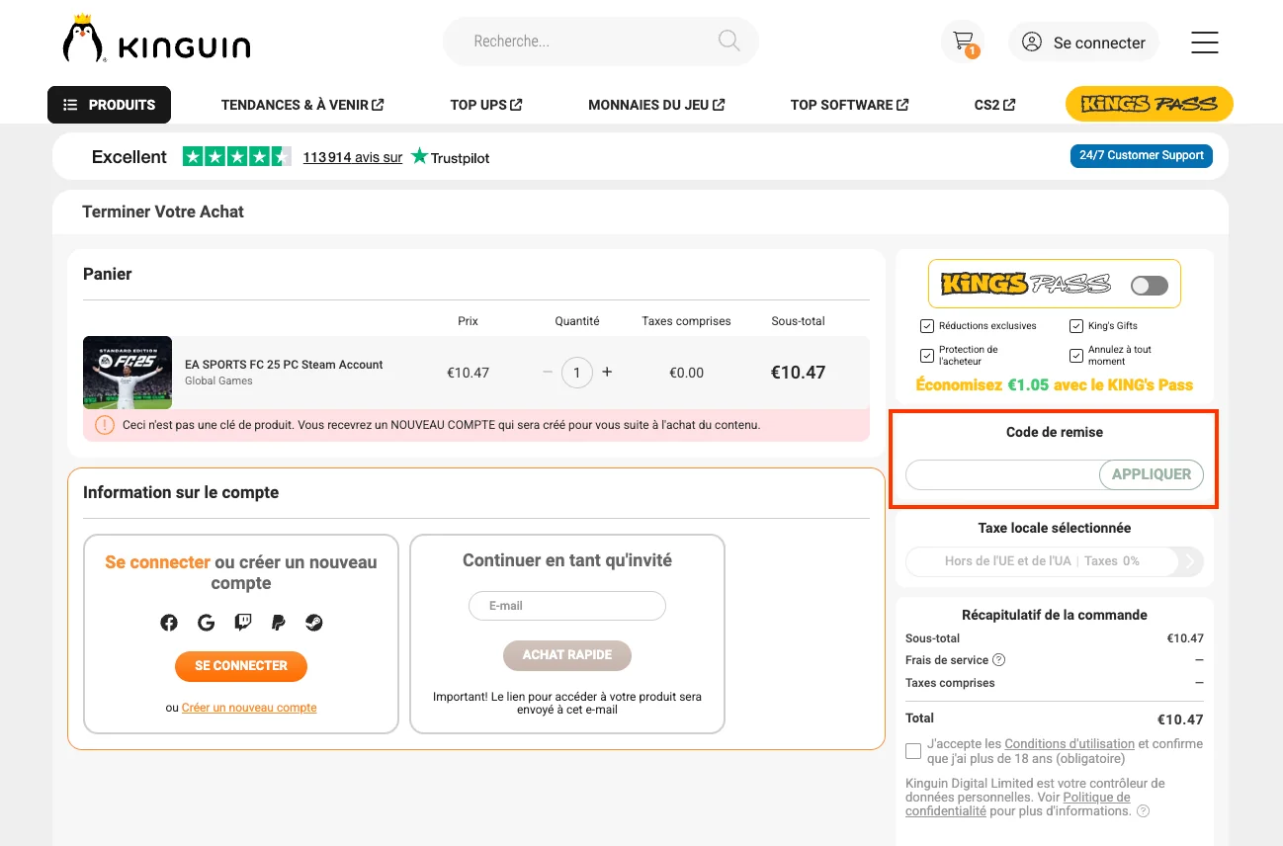Open MONNAIES DU JEU

tap(656, 105)
